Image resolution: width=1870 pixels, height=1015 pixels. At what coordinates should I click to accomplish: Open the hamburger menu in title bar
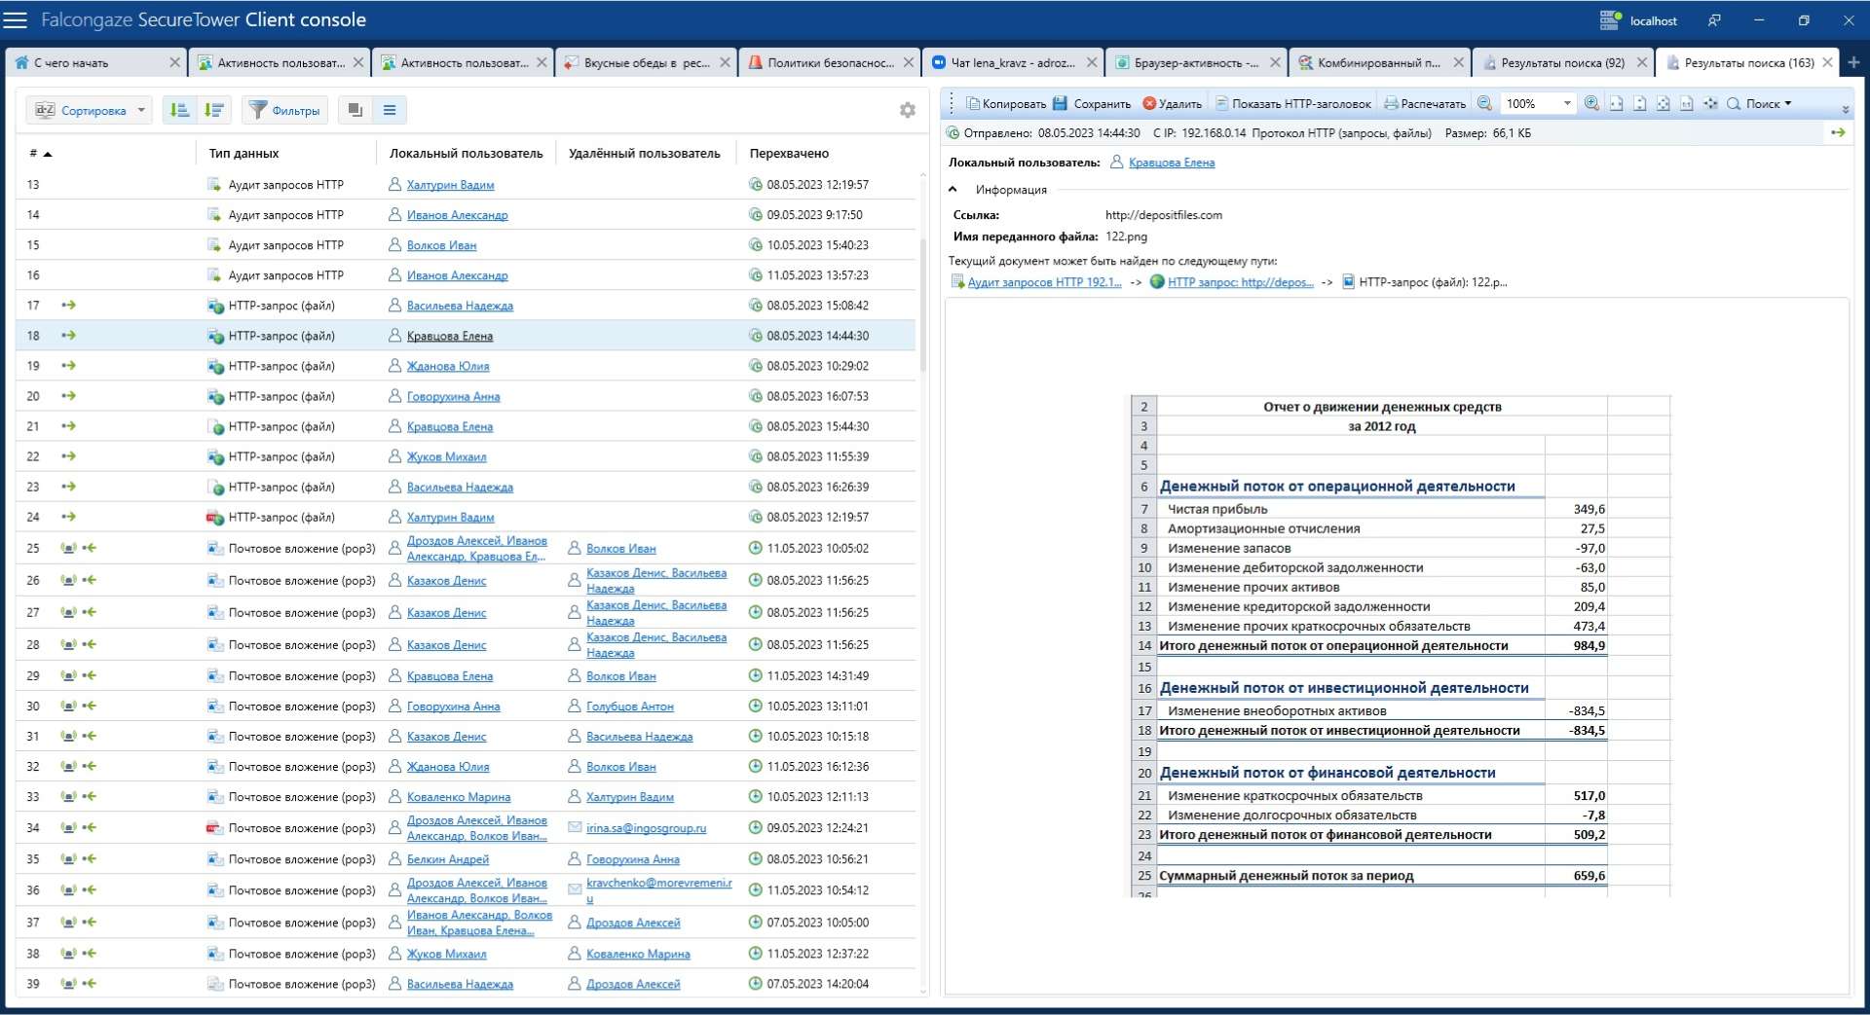click(16, 19)
